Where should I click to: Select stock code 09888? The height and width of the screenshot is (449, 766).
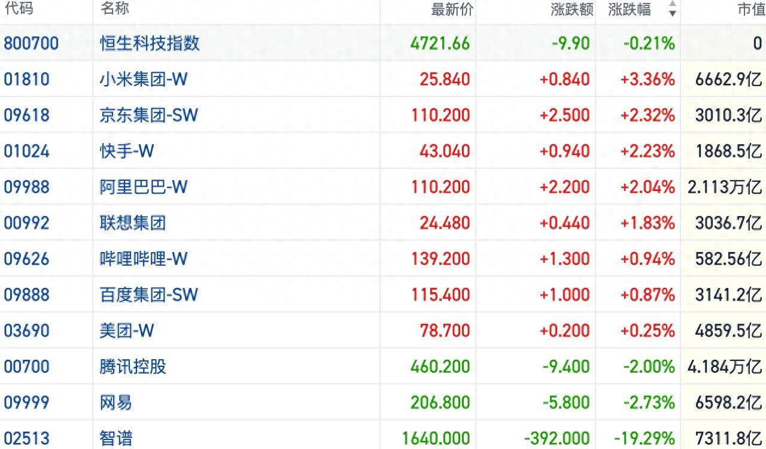[27, 295]
